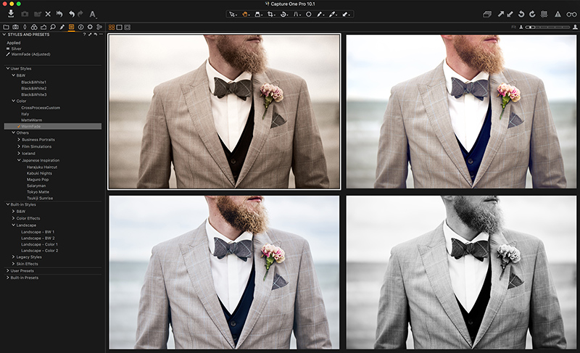Select the Loupe tool
This screenshot has width=580, height=353.
258,14
